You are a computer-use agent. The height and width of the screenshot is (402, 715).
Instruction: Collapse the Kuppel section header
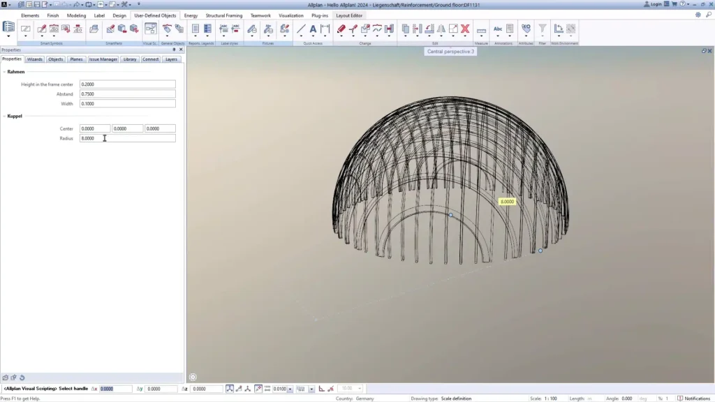pyautogui.click(x=15, y=116)
